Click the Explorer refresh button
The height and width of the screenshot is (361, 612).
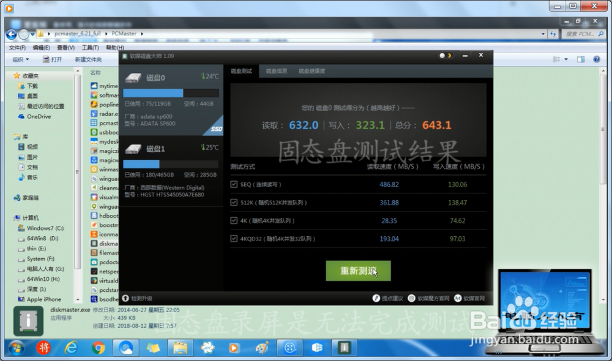(x=553, y=34)
